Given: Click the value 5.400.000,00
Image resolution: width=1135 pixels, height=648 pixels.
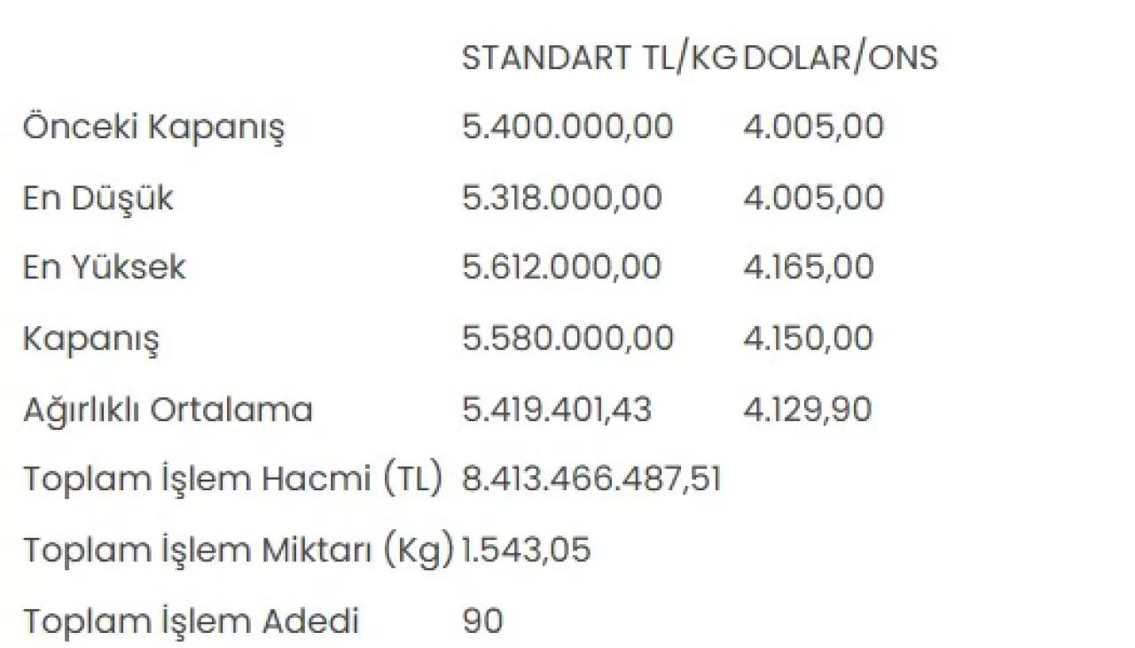Looking at the screenshot, I should [x=567, y=127].
